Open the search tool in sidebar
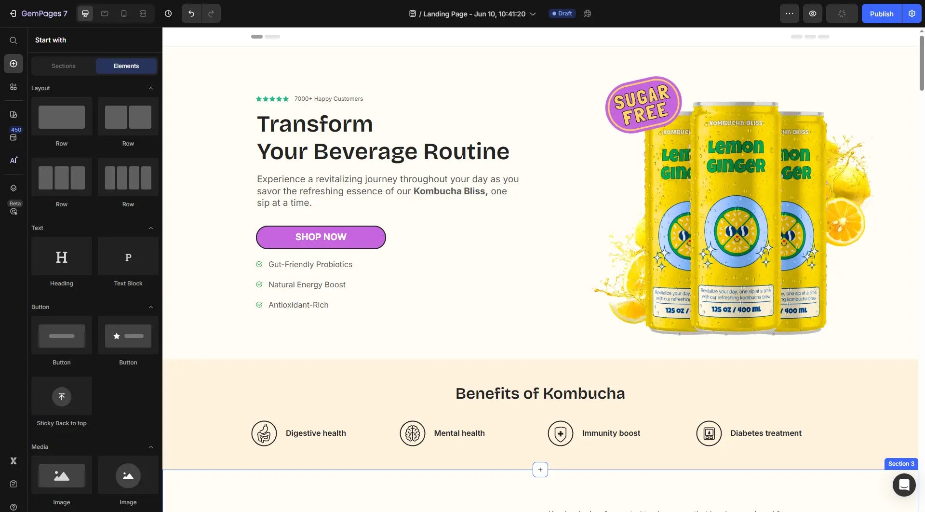The width and height of the screenshot is (925, 512). (x=13, y=40)
